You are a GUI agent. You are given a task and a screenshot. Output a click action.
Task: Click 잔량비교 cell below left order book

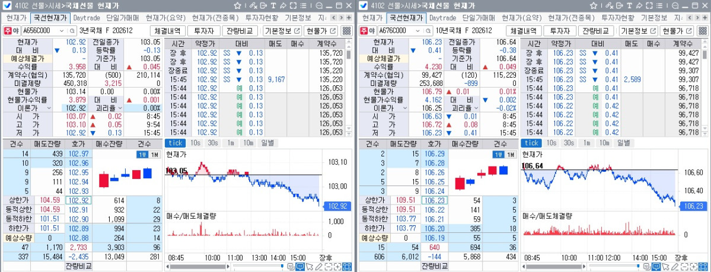pos(78,266)
